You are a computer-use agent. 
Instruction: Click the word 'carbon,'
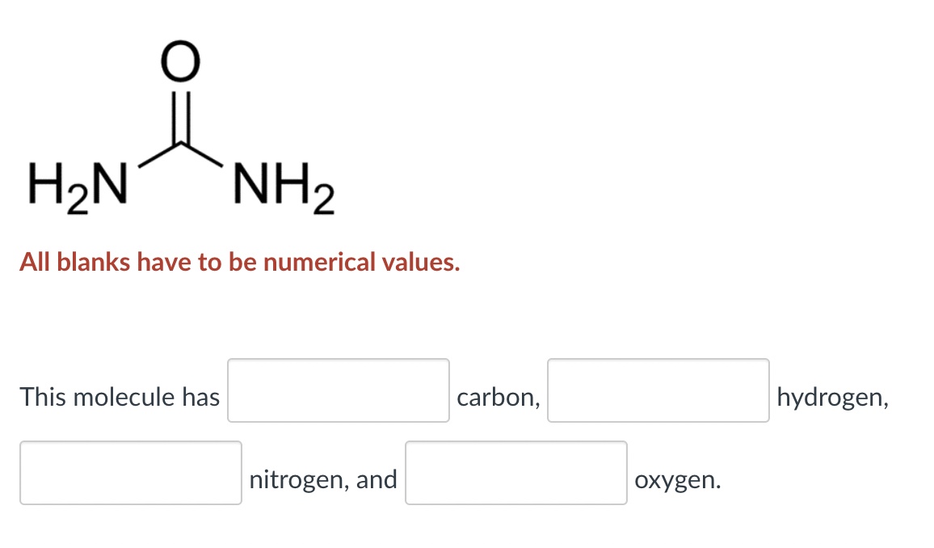tap(498, 397)
